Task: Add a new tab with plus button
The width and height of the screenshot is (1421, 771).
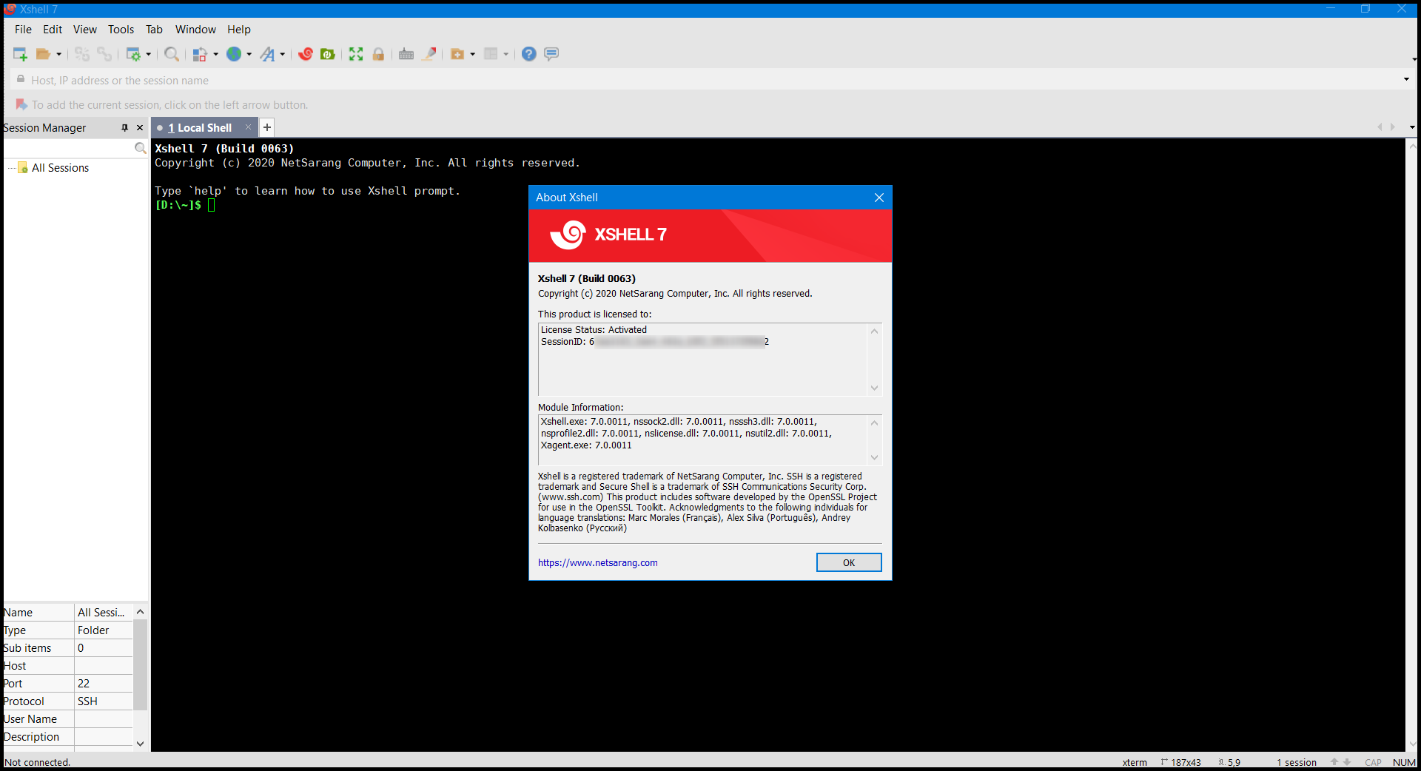Action: (x=267, y=127)
